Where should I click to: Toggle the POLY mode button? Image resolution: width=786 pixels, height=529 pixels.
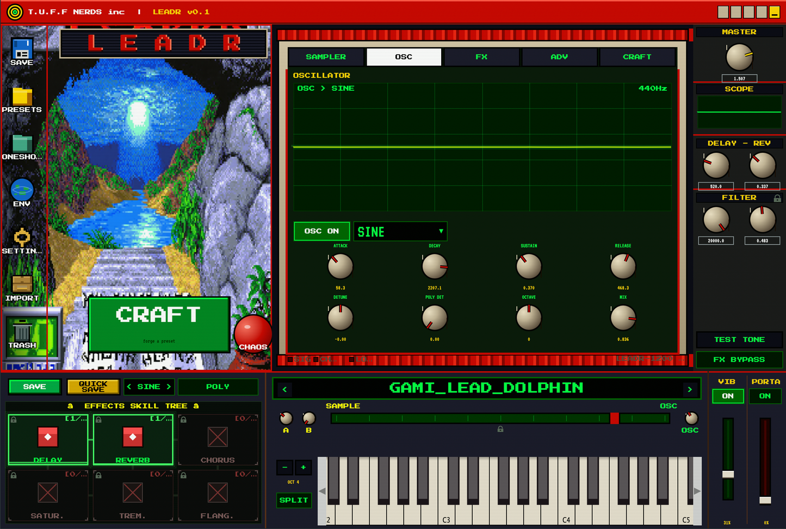click(x=218, y=387)
